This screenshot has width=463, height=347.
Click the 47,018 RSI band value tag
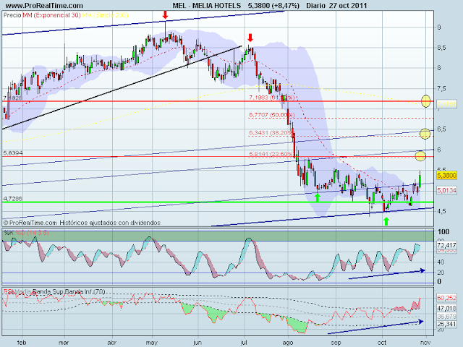click(447, 309)
